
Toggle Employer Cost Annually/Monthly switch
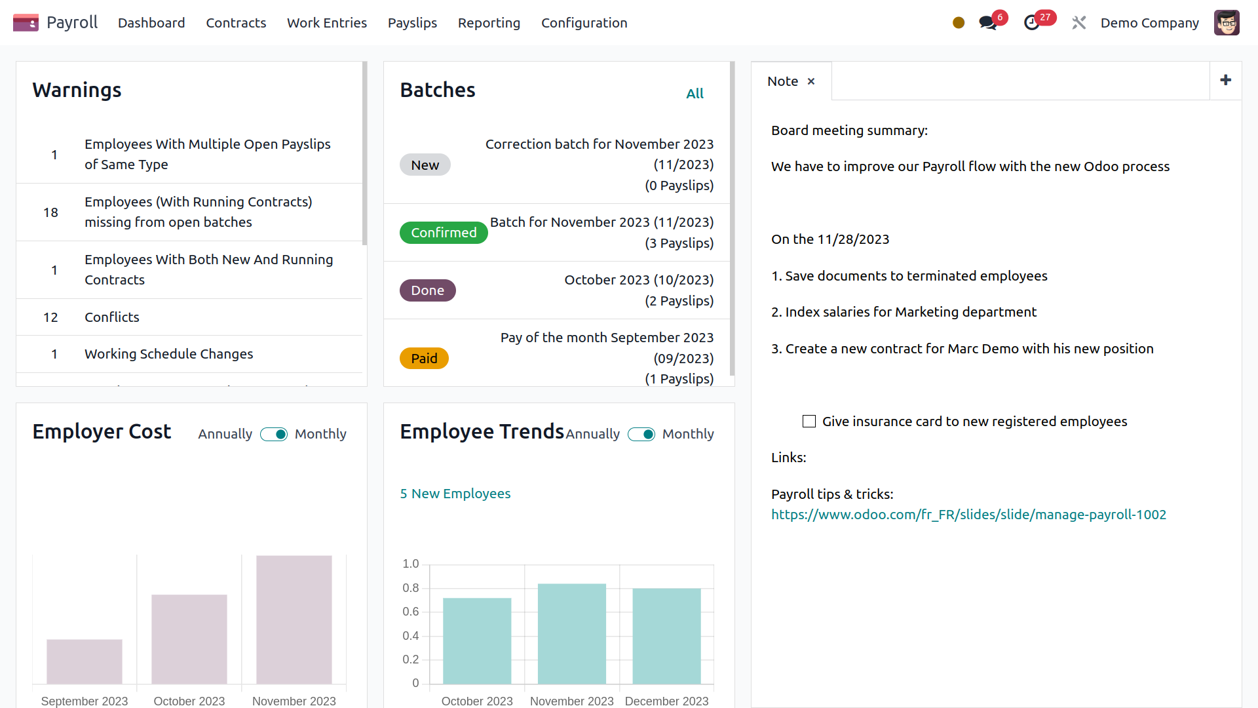[274, 434]
